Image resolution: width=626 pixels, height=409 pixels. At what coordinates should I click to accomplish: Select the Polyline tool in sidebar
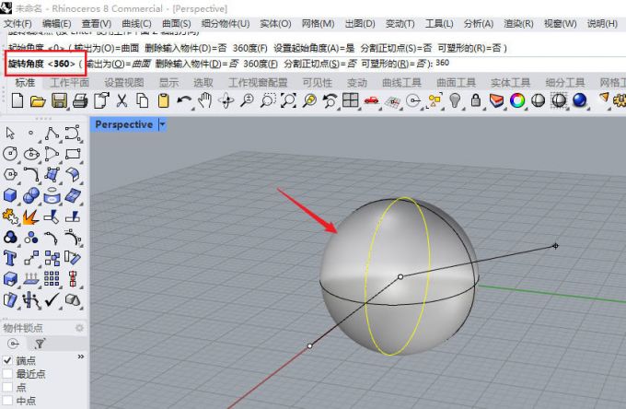click(x=52, y=133)
